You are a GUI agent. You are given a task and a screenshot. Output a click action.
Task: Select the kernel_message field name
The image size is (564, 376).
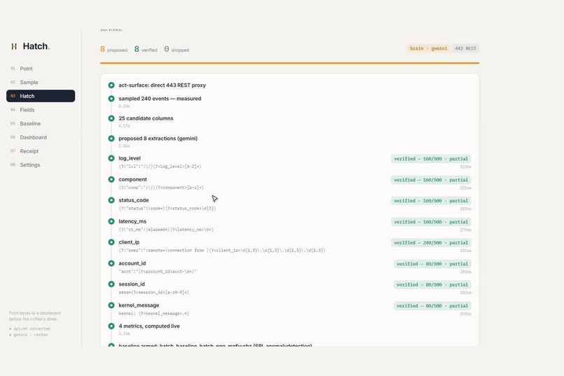(139, 305)
